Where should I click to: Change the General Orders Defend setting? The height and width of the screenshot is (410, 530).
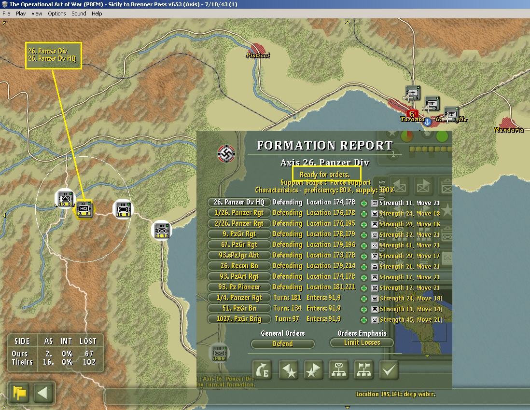[282, 344]
